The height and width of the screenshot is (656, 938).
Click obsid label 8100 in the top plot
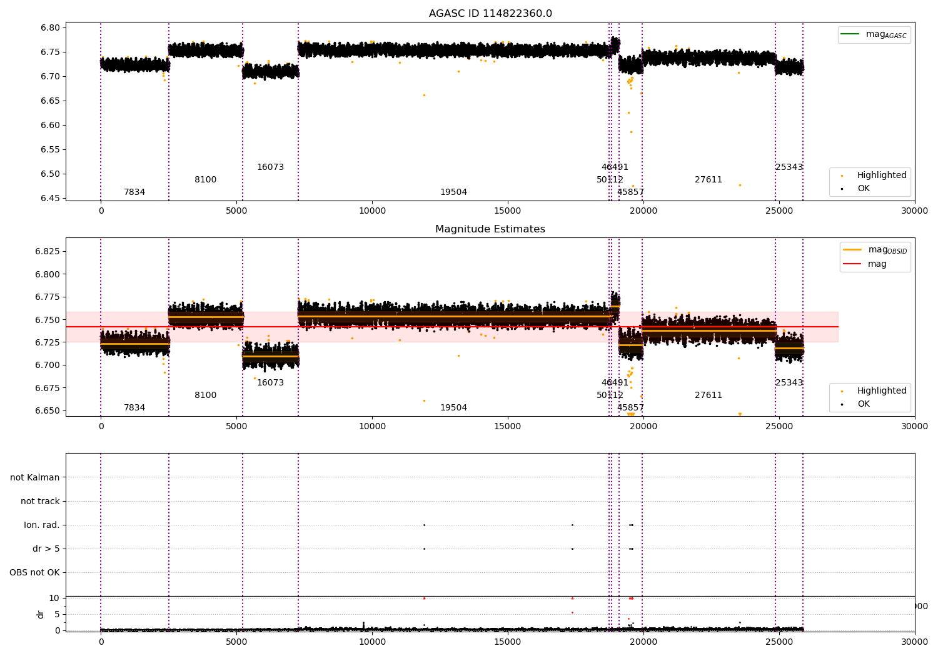[206, 180]
